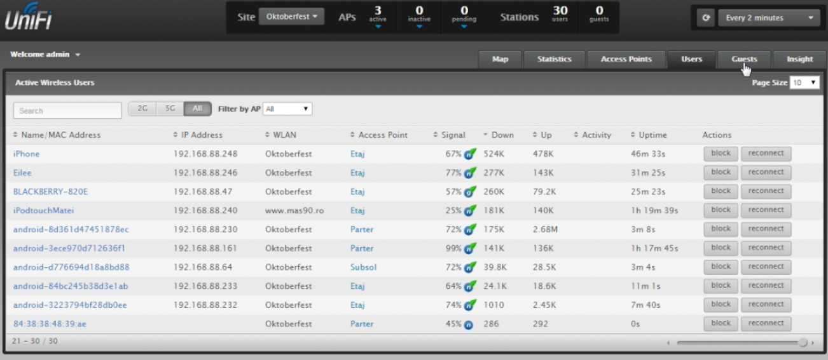Click signal icon for 84:38:38:48:39:ae
The image size is (828, 360).
click(x=469, y=324)
